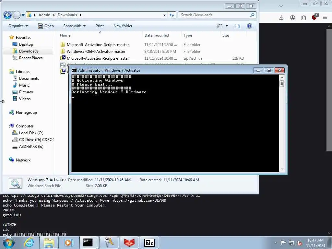
Task: Open ASDFEKKK (E:) drive
Action: tap(31, 146)
